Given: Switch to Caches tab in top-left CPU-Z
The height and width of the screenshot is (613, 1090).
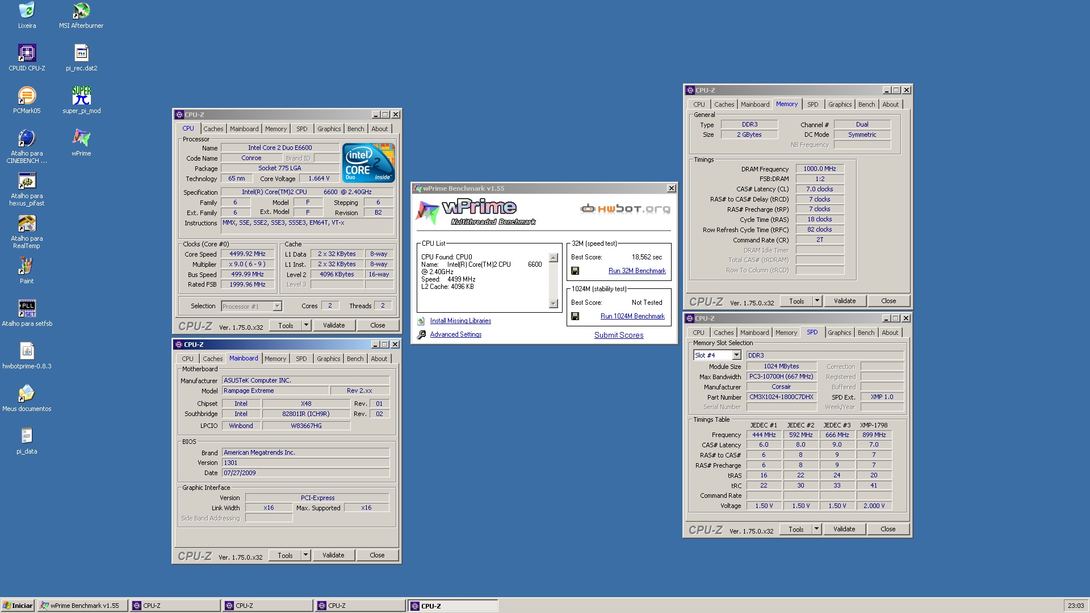Looking at the screenshot, I should coord(213,129).
